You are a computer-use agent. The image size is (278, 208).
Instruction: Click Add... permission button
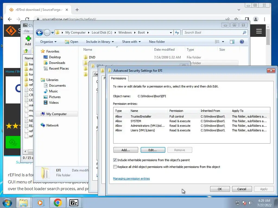click(126, 150)
